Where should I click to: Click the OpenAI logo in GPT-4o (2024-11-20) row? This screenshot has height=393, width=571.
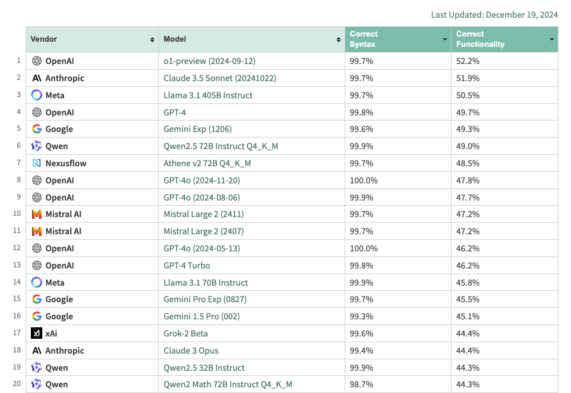(x=37, y=181)
